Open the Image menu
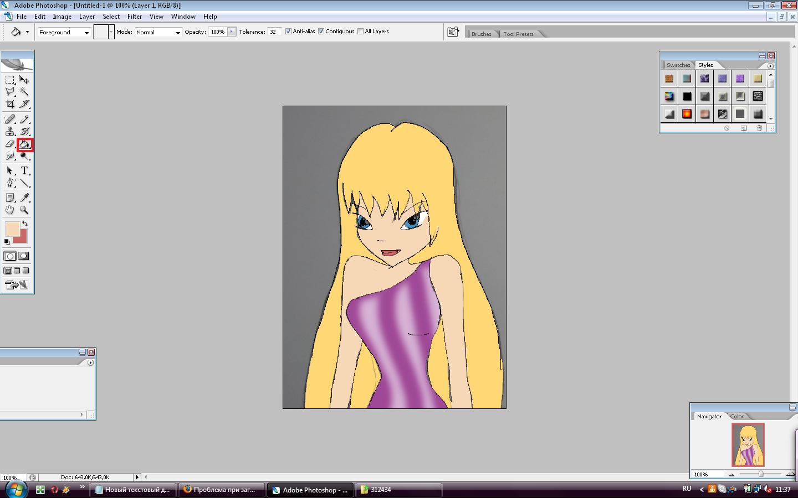Screen dimensions: 798x498 click(62, 17)
